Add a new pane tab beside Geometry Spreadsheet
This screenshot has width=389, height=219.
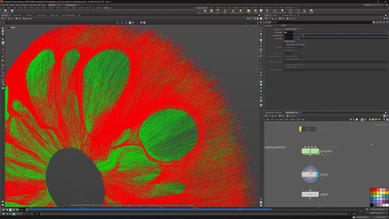[80, 15]
